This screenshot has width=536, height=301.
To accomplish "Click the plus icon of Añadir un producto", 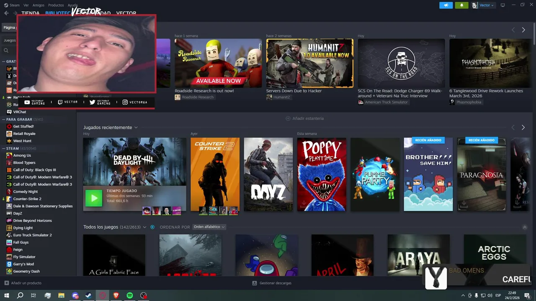I will tap(6, 283).
